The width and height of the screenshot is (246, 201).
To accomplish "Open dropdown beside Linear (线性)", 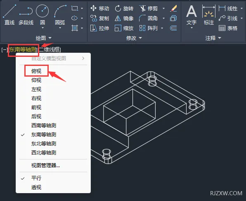I will [241, 8].
